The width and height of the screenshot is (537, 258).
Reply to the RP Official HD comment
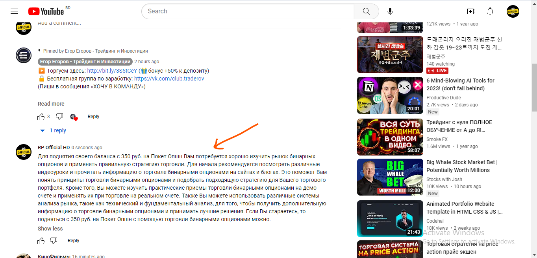pyautogui.click(x=73, y=241)
